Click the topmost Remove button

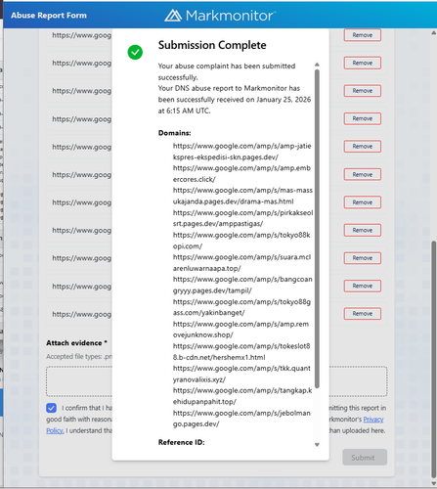(363, 35)
